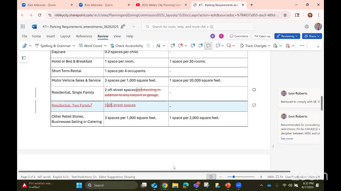This screenshot has height=191, width=341.
Task: Click the K collaborator presence badge
Action: coord(213,36)
